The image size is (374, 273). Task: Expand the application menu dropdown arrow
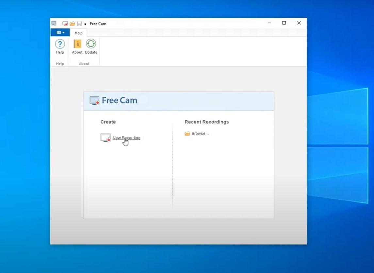63,32
